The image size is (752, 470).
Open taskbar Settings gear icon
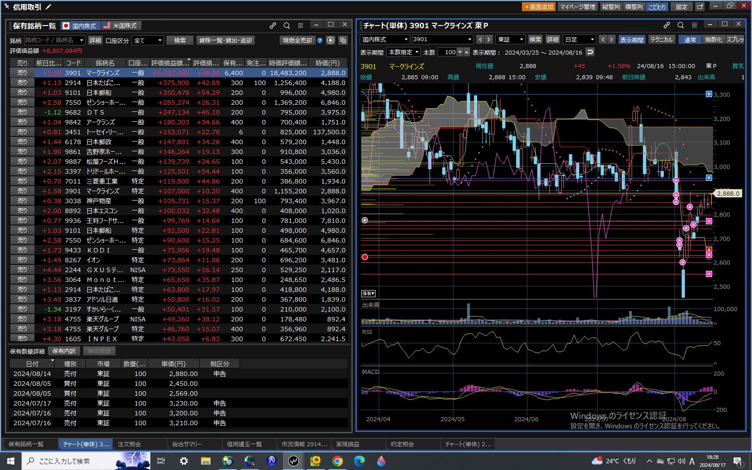click(x=184, y=461)
